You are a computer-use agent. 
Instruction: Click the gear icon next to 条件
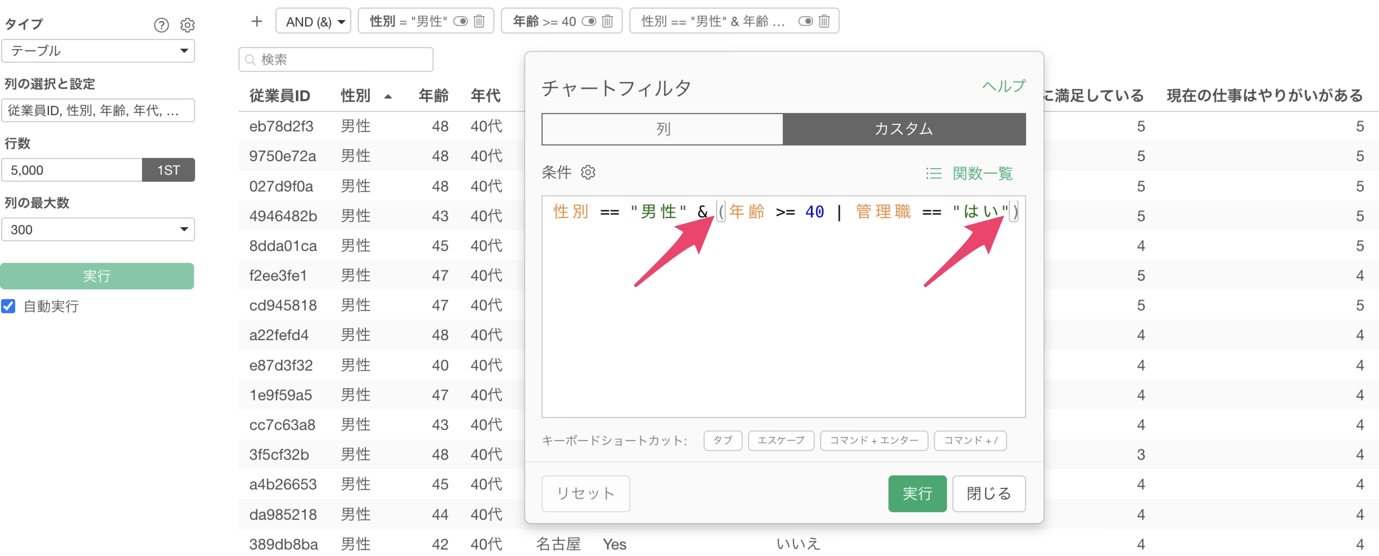[588, 173]
